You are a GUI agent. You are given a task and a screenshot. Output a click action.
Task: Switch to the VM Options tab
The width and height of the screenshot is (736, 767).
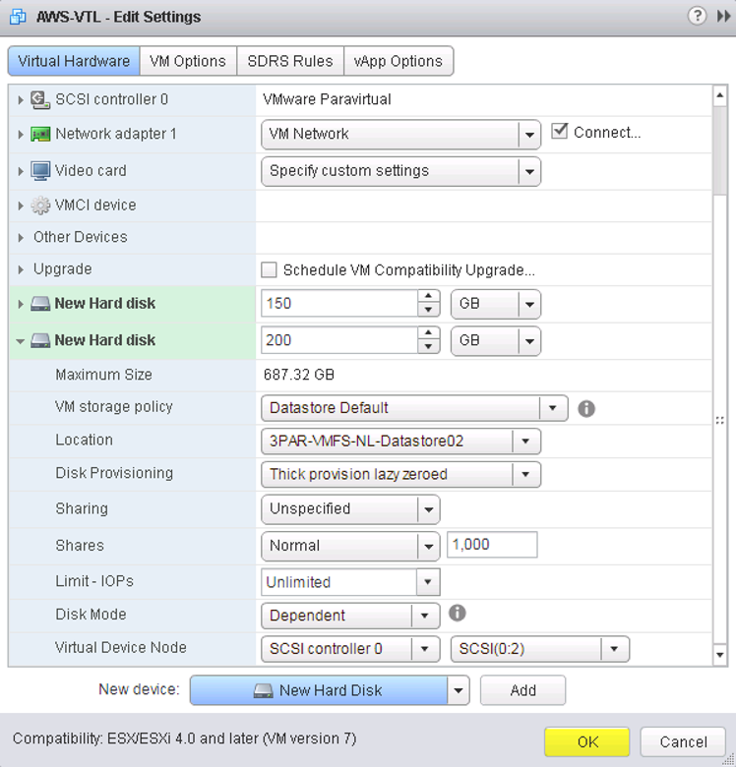pyautogui.click(x=188, y=61)
